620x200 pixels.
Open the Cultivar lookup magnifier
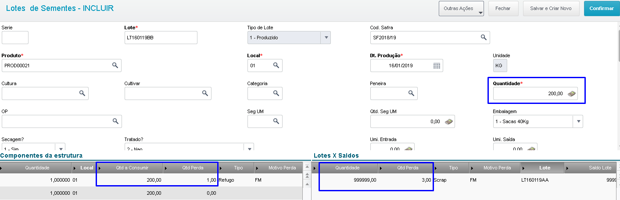(x=205, y=93)
